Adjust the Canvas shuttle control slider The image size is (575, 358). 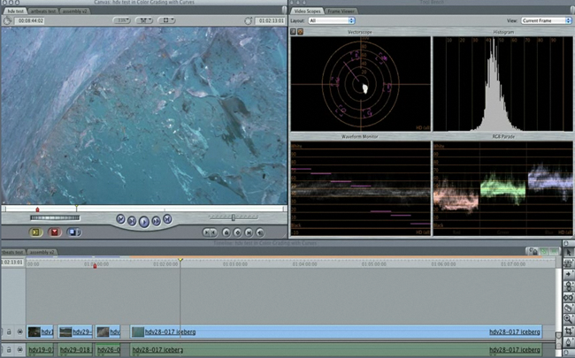[234, 217]
